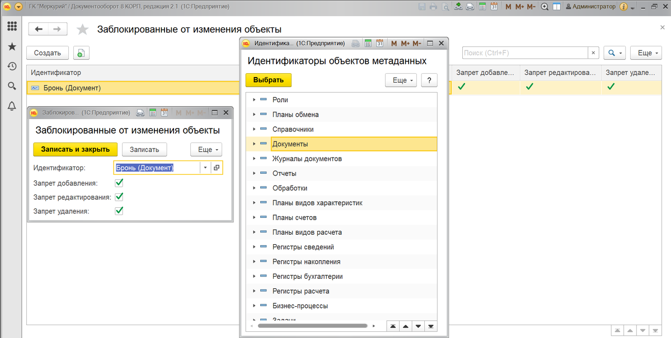Image resolution: width=671 pixels, height=338 pixels.
Task: Uncheck Запрет добавления checkbox
Action: (119, 183)
